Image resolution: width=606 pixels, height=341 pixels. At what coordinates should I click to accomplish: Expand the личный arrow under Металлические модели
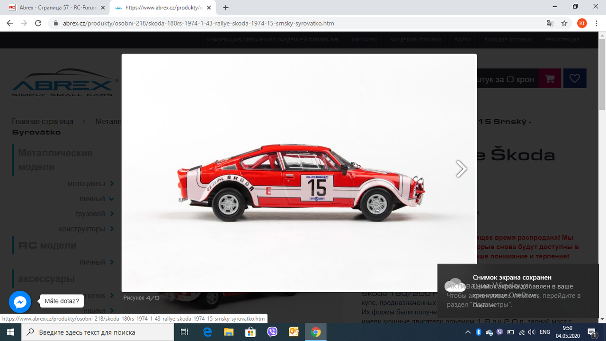coord(112,198)
